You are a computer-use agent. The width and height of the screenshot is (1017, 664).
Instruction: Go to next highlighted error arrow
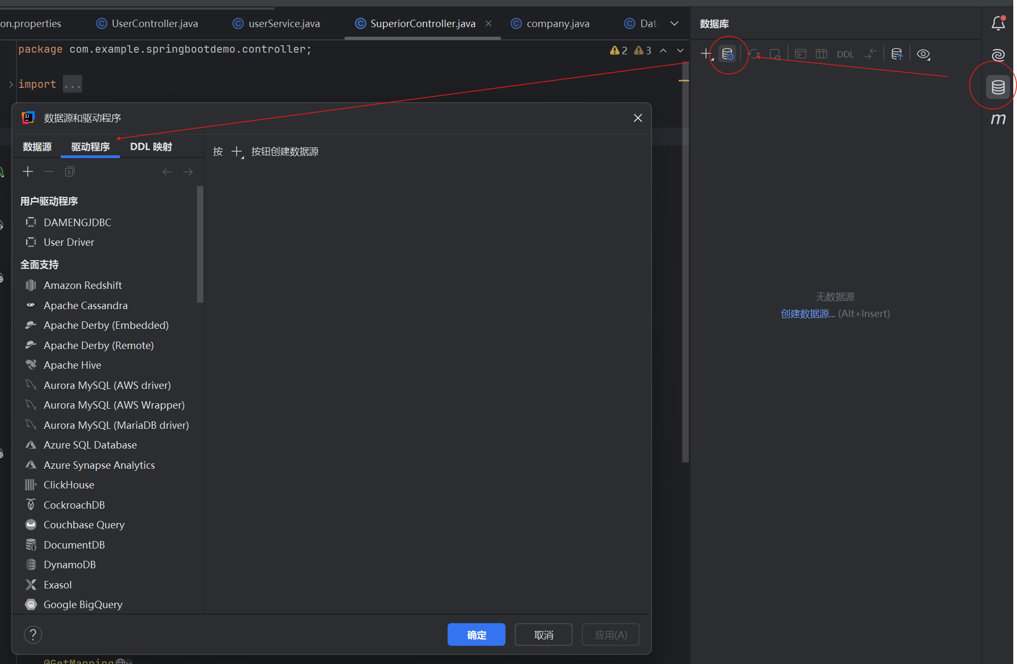point(680,51)
